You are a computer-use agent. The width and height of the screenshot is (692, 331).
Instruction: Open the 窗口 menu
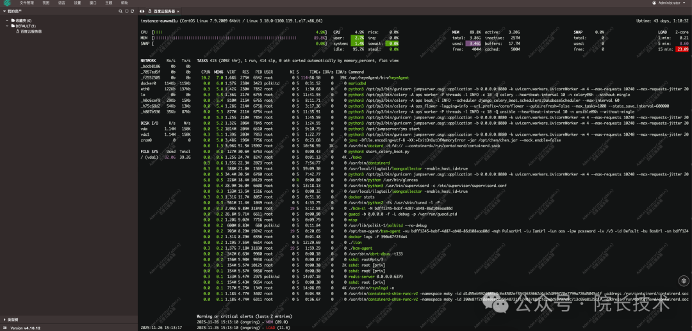click(93, 3)
